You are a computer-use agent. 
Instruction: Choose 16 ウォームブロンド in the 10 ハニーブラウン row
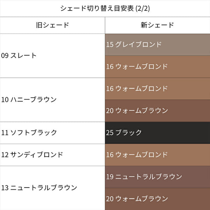[157, 89]
